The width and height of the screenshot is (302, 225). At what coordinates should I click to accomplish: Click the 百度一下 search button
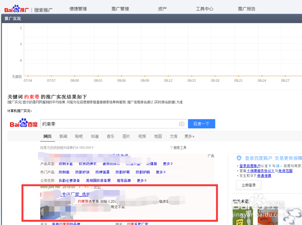[201, 124]
